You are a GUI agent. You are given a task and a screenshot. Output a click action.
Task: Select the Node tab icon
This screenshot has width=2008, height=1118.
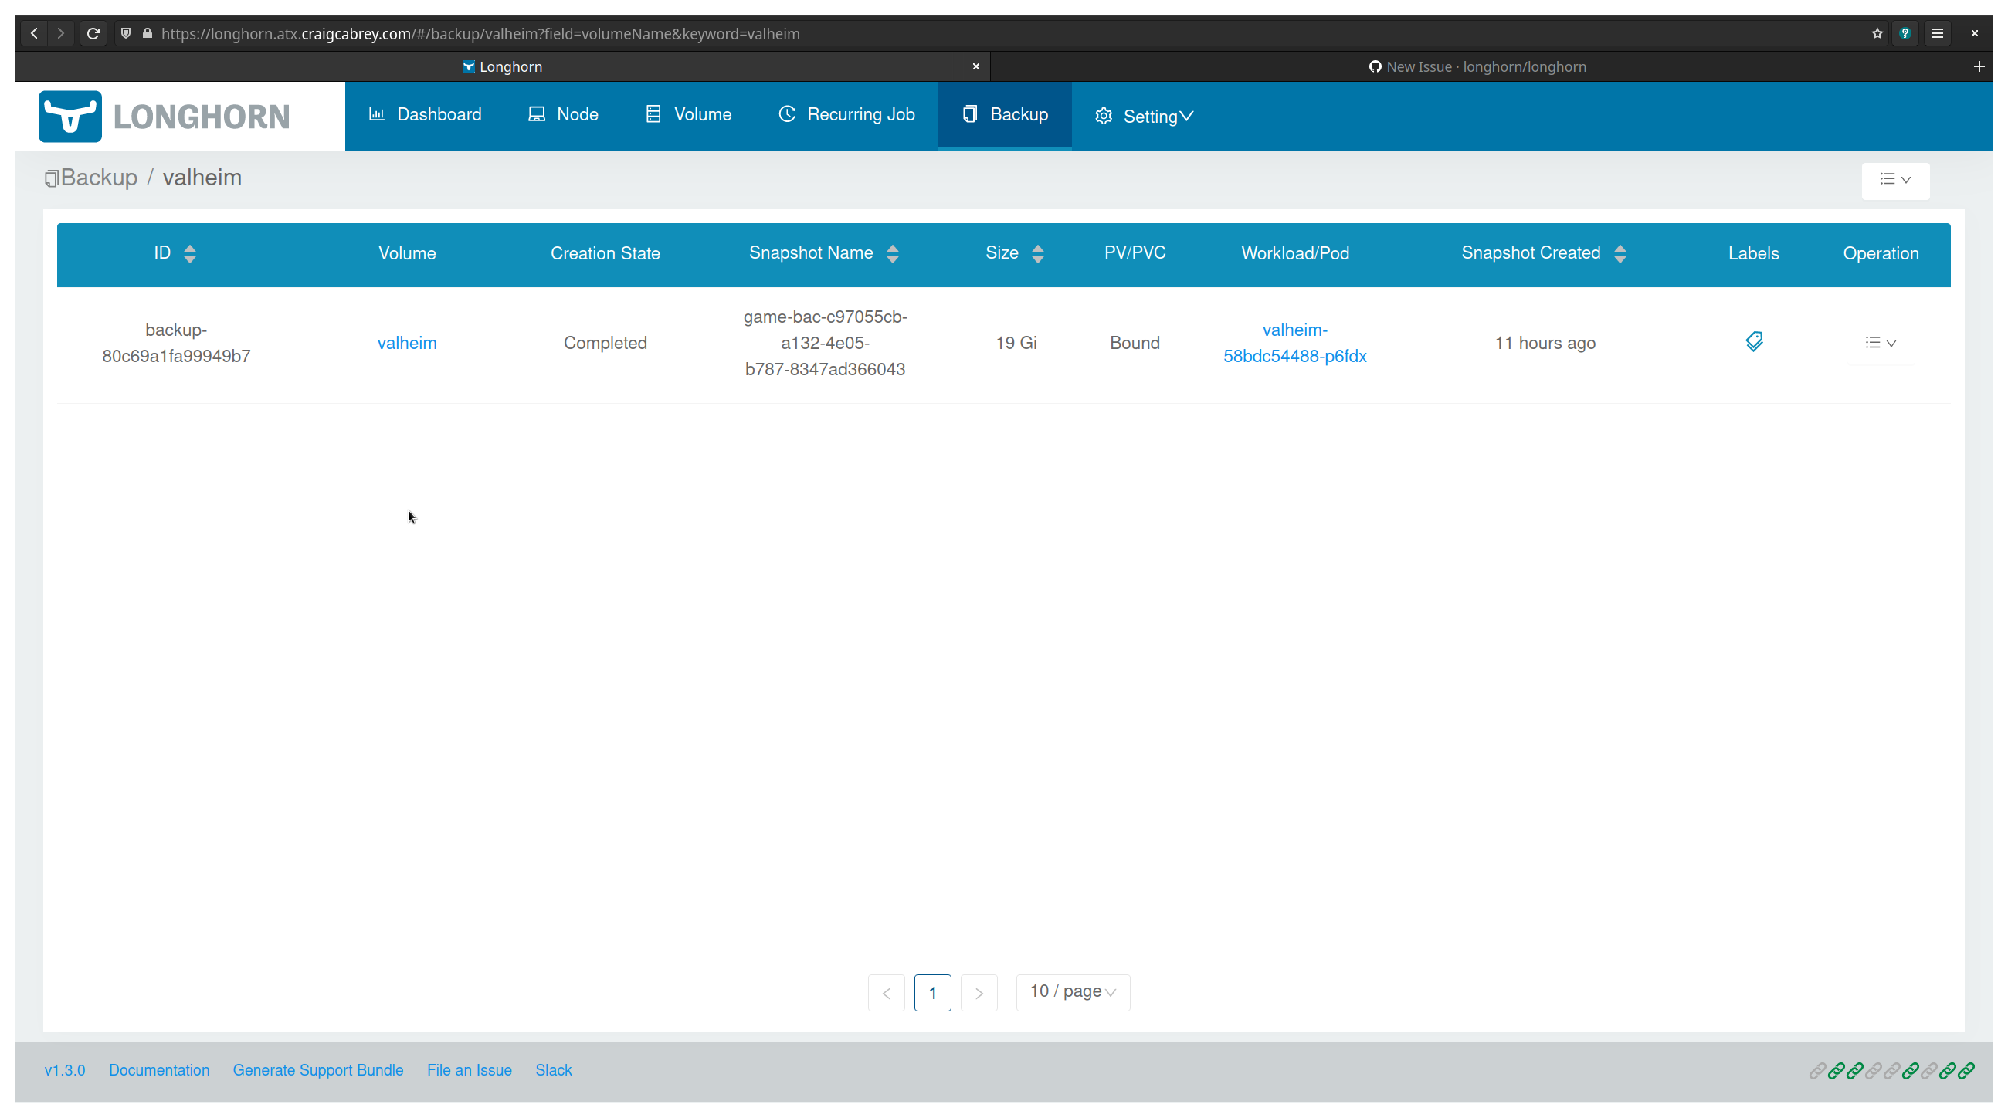[536, 113]
